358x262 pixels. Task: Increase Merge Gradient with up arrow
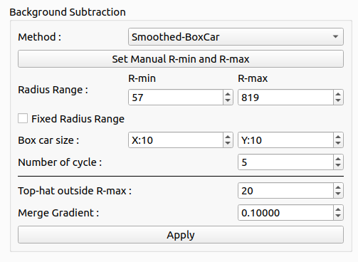point(338,209)
